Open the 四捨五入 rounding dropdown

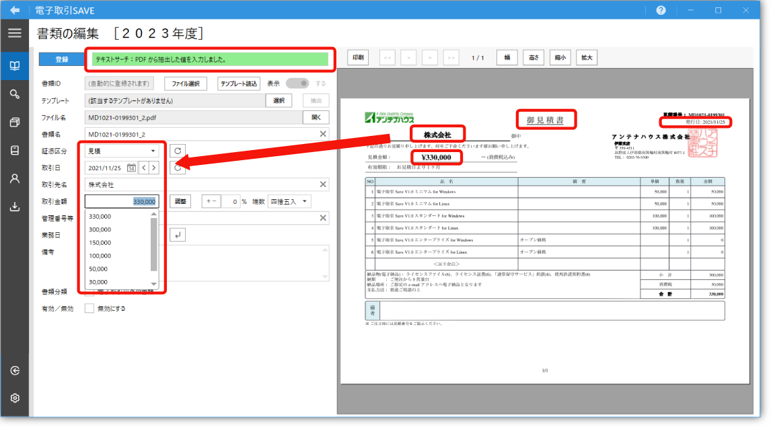pos(289,201)
